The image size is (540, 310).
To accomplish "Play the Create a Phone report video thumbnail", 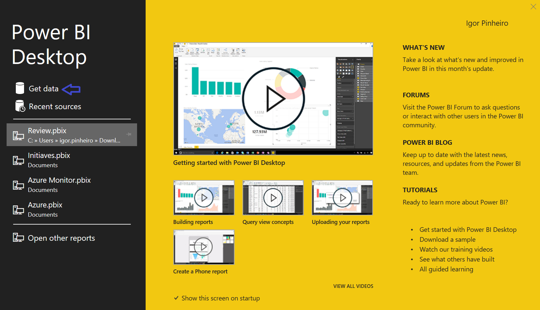I will [204, 247].
